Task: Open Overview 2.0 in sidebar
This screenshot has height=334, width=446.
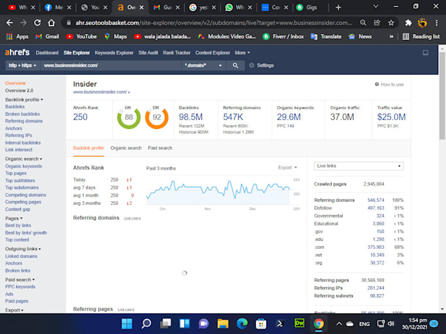Action: tap(19, 90)
